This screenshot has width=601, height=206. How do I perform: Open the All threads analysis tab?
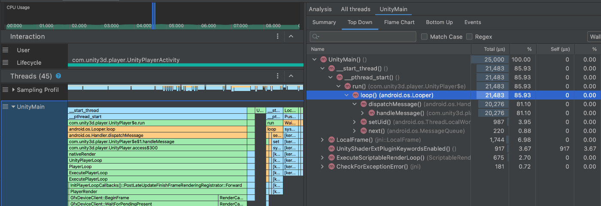355,9
